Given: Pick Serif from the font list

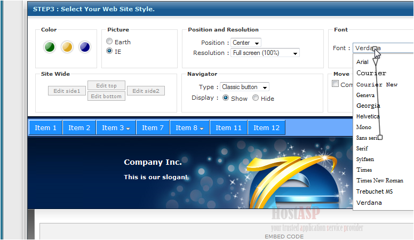Looking at the screenshot, I should [x=362, y=148].
